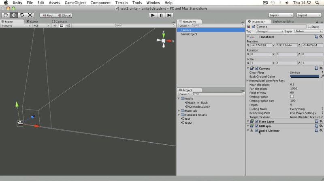Image resolution: width=324 pixels, height=181 pixels.
Task: Toggle scene lighting sun icon
Action: (x=55, y=26)
